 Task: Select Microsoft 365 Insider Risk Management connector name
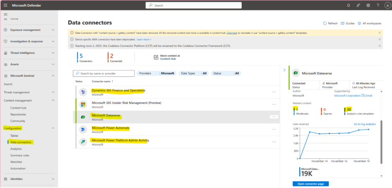[x=126, y=103]
